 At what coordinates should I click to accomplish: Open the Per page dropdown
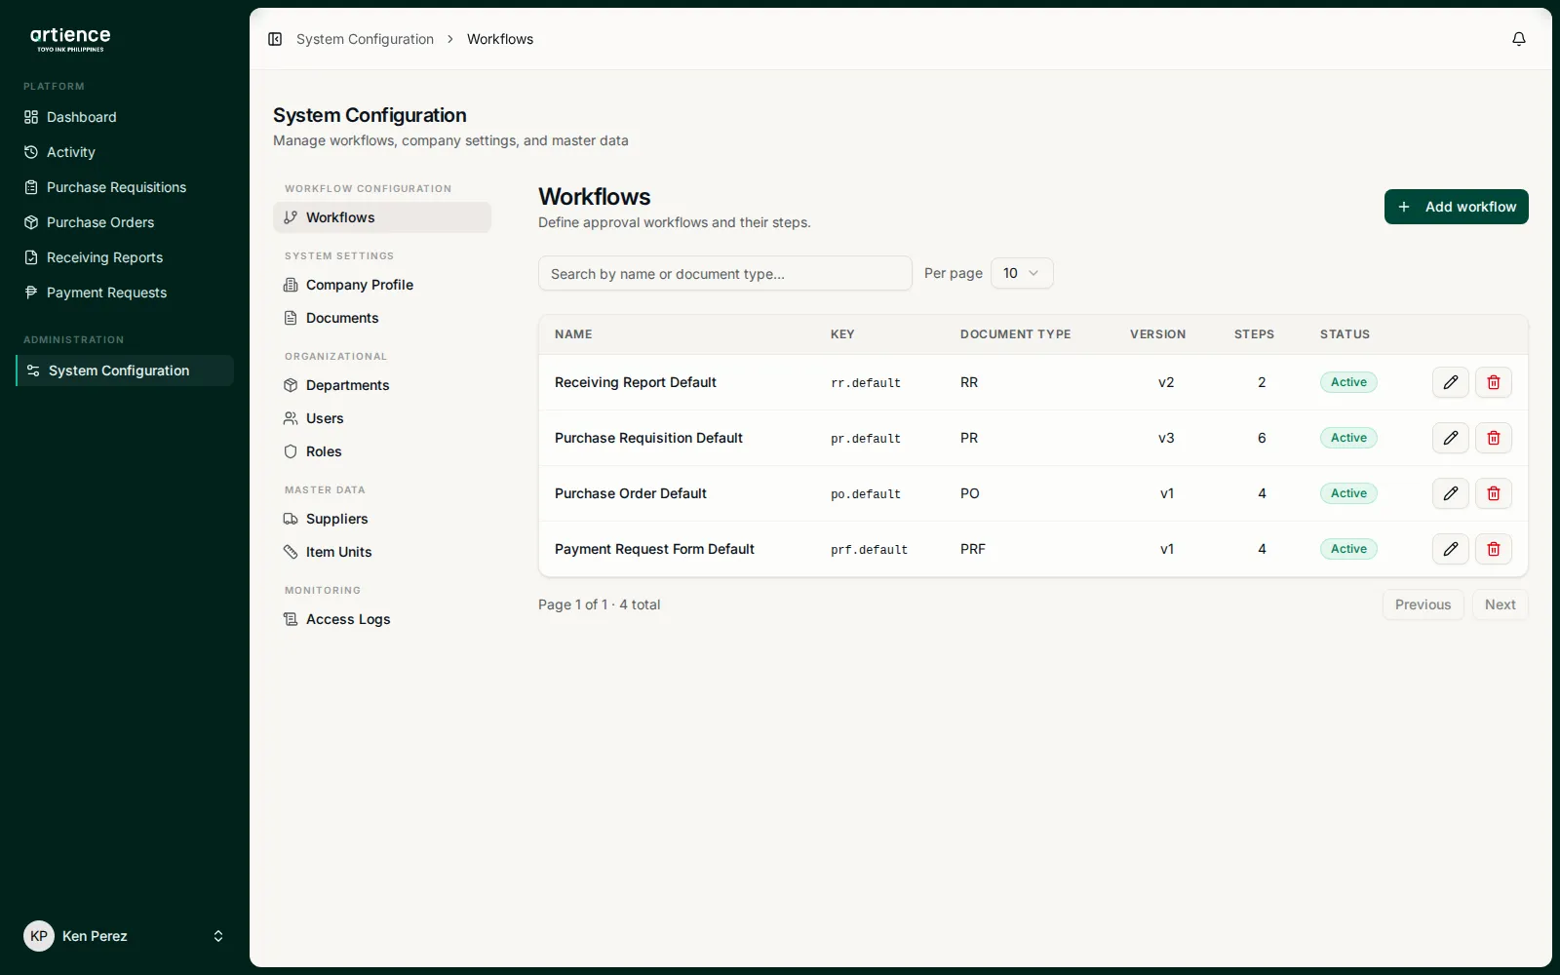pos(1022,273)
